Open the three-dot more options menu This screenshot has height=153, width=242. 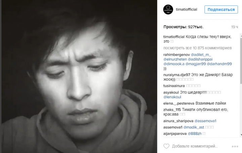coord(235,146)
